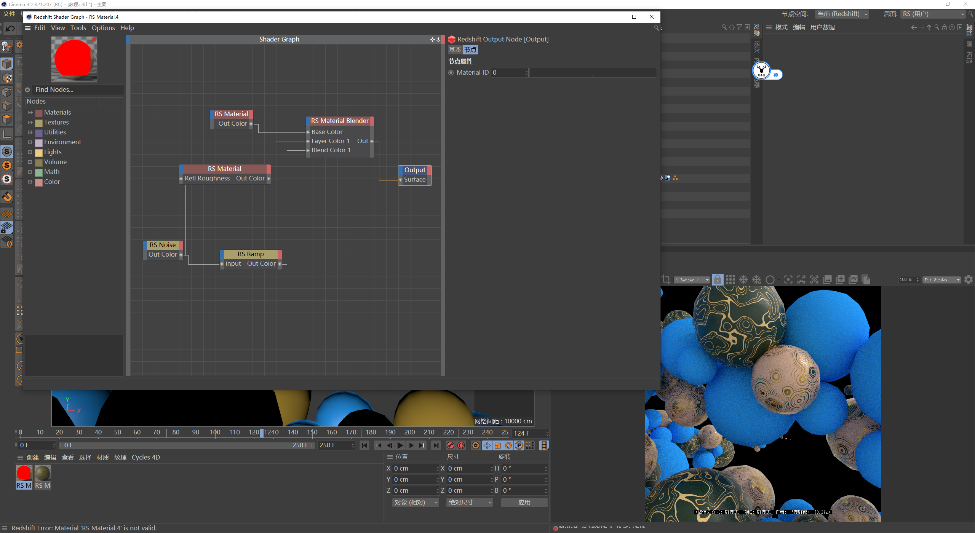Switch to Polygons mode icon
The image size is (975, 533).
pyautogui.click(x=7, y=119)
